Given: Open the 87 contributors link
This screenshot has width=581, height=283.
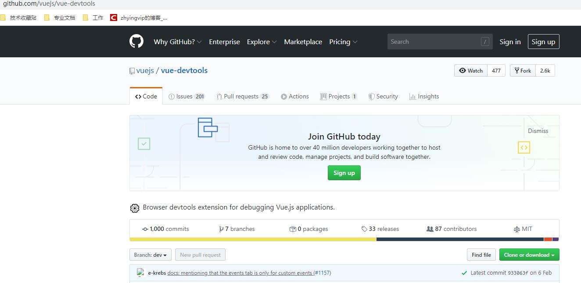Looking at the screenshot, I should 452,229.
